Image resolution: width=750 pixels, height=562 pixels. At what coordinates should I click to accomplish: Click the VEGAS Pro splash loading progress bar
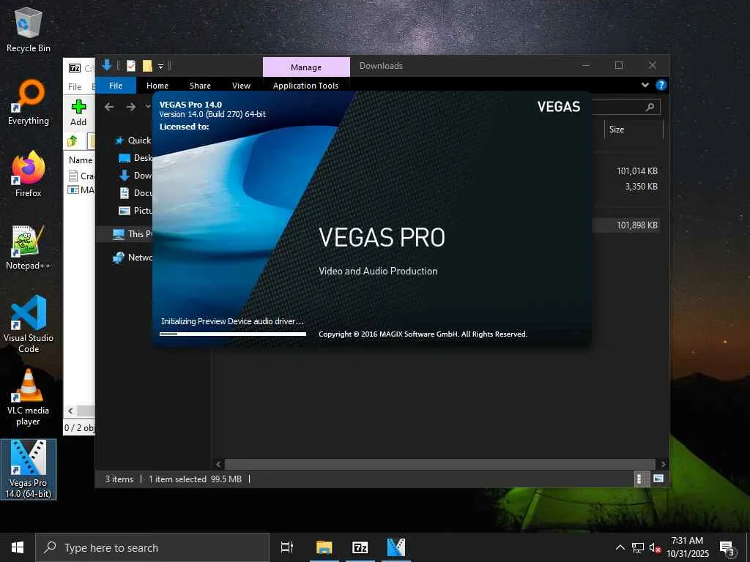232,334
